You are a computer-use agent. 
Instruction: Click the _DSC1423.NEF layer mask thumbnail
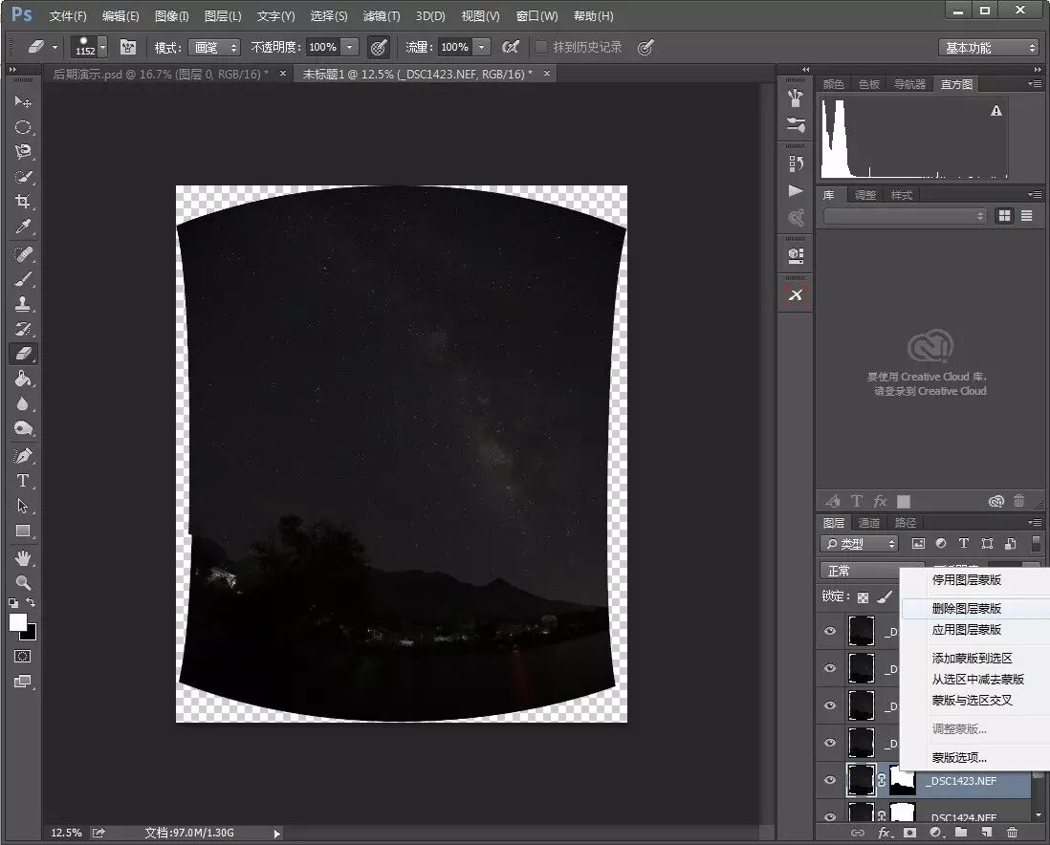point(902,781)
